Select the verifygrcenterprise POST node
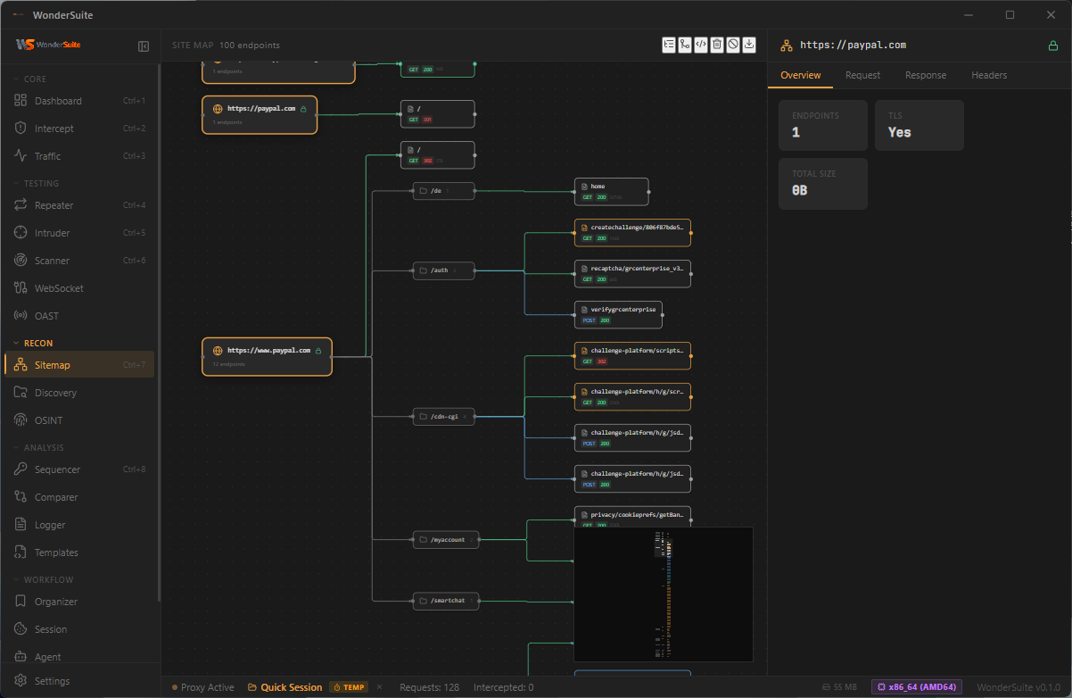The image size is (1072, 698). point(619,314)
